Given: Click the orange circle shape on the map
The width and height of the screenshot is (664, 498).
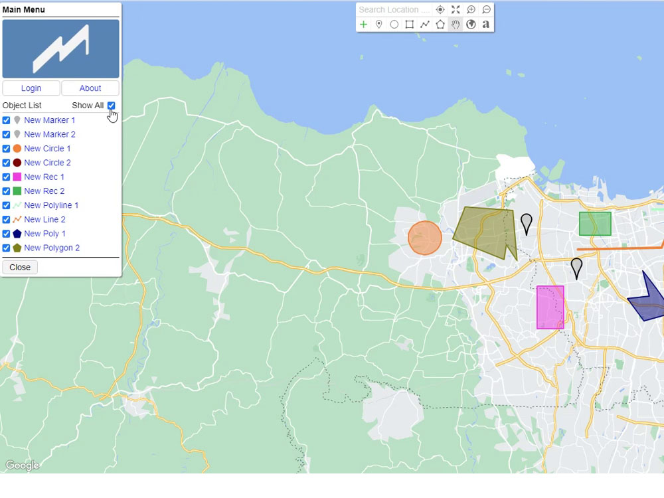Looking at the screenshot, I should (425, 238).
